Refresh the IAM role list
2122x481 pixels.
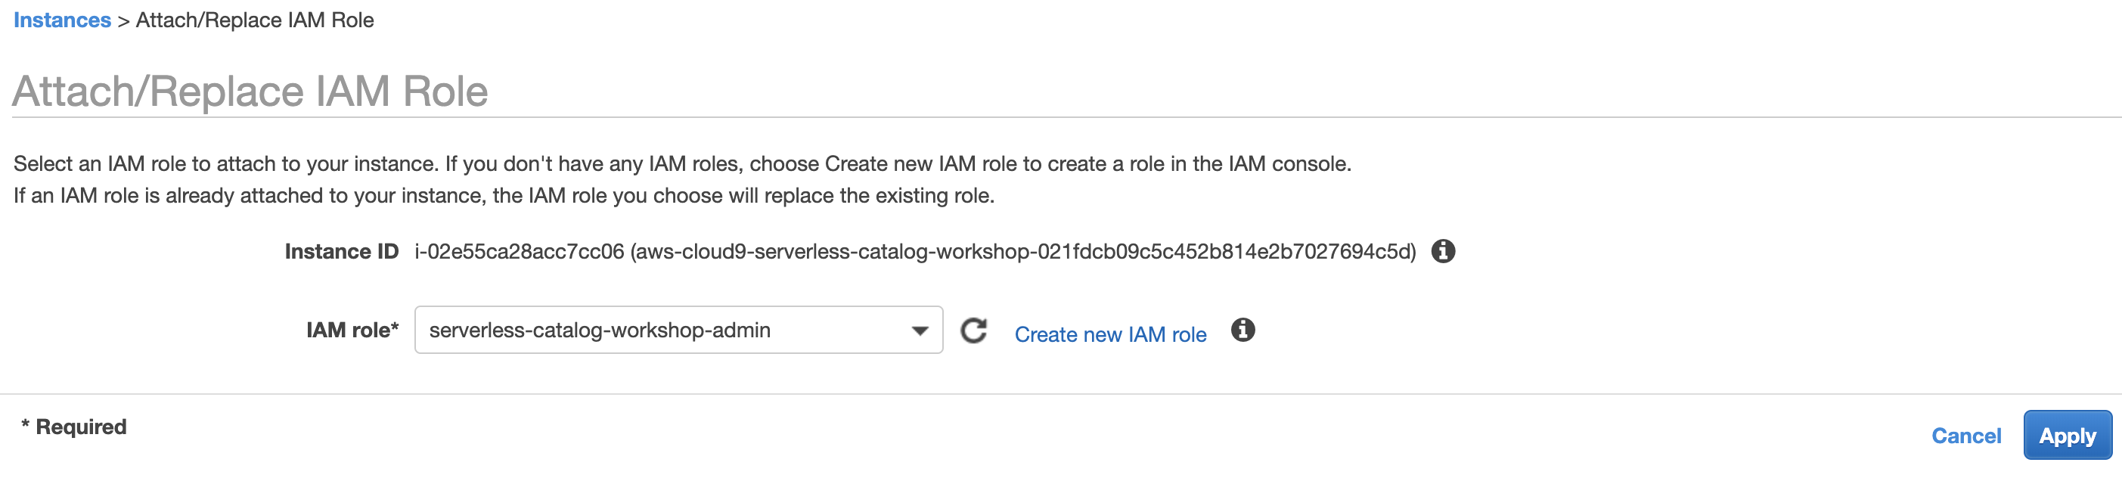coord(974,331)
